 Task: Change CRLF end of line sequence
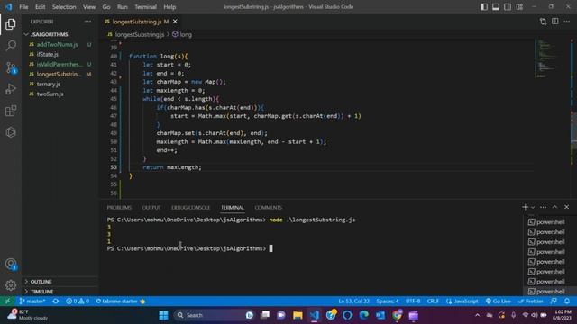point(433,301)
